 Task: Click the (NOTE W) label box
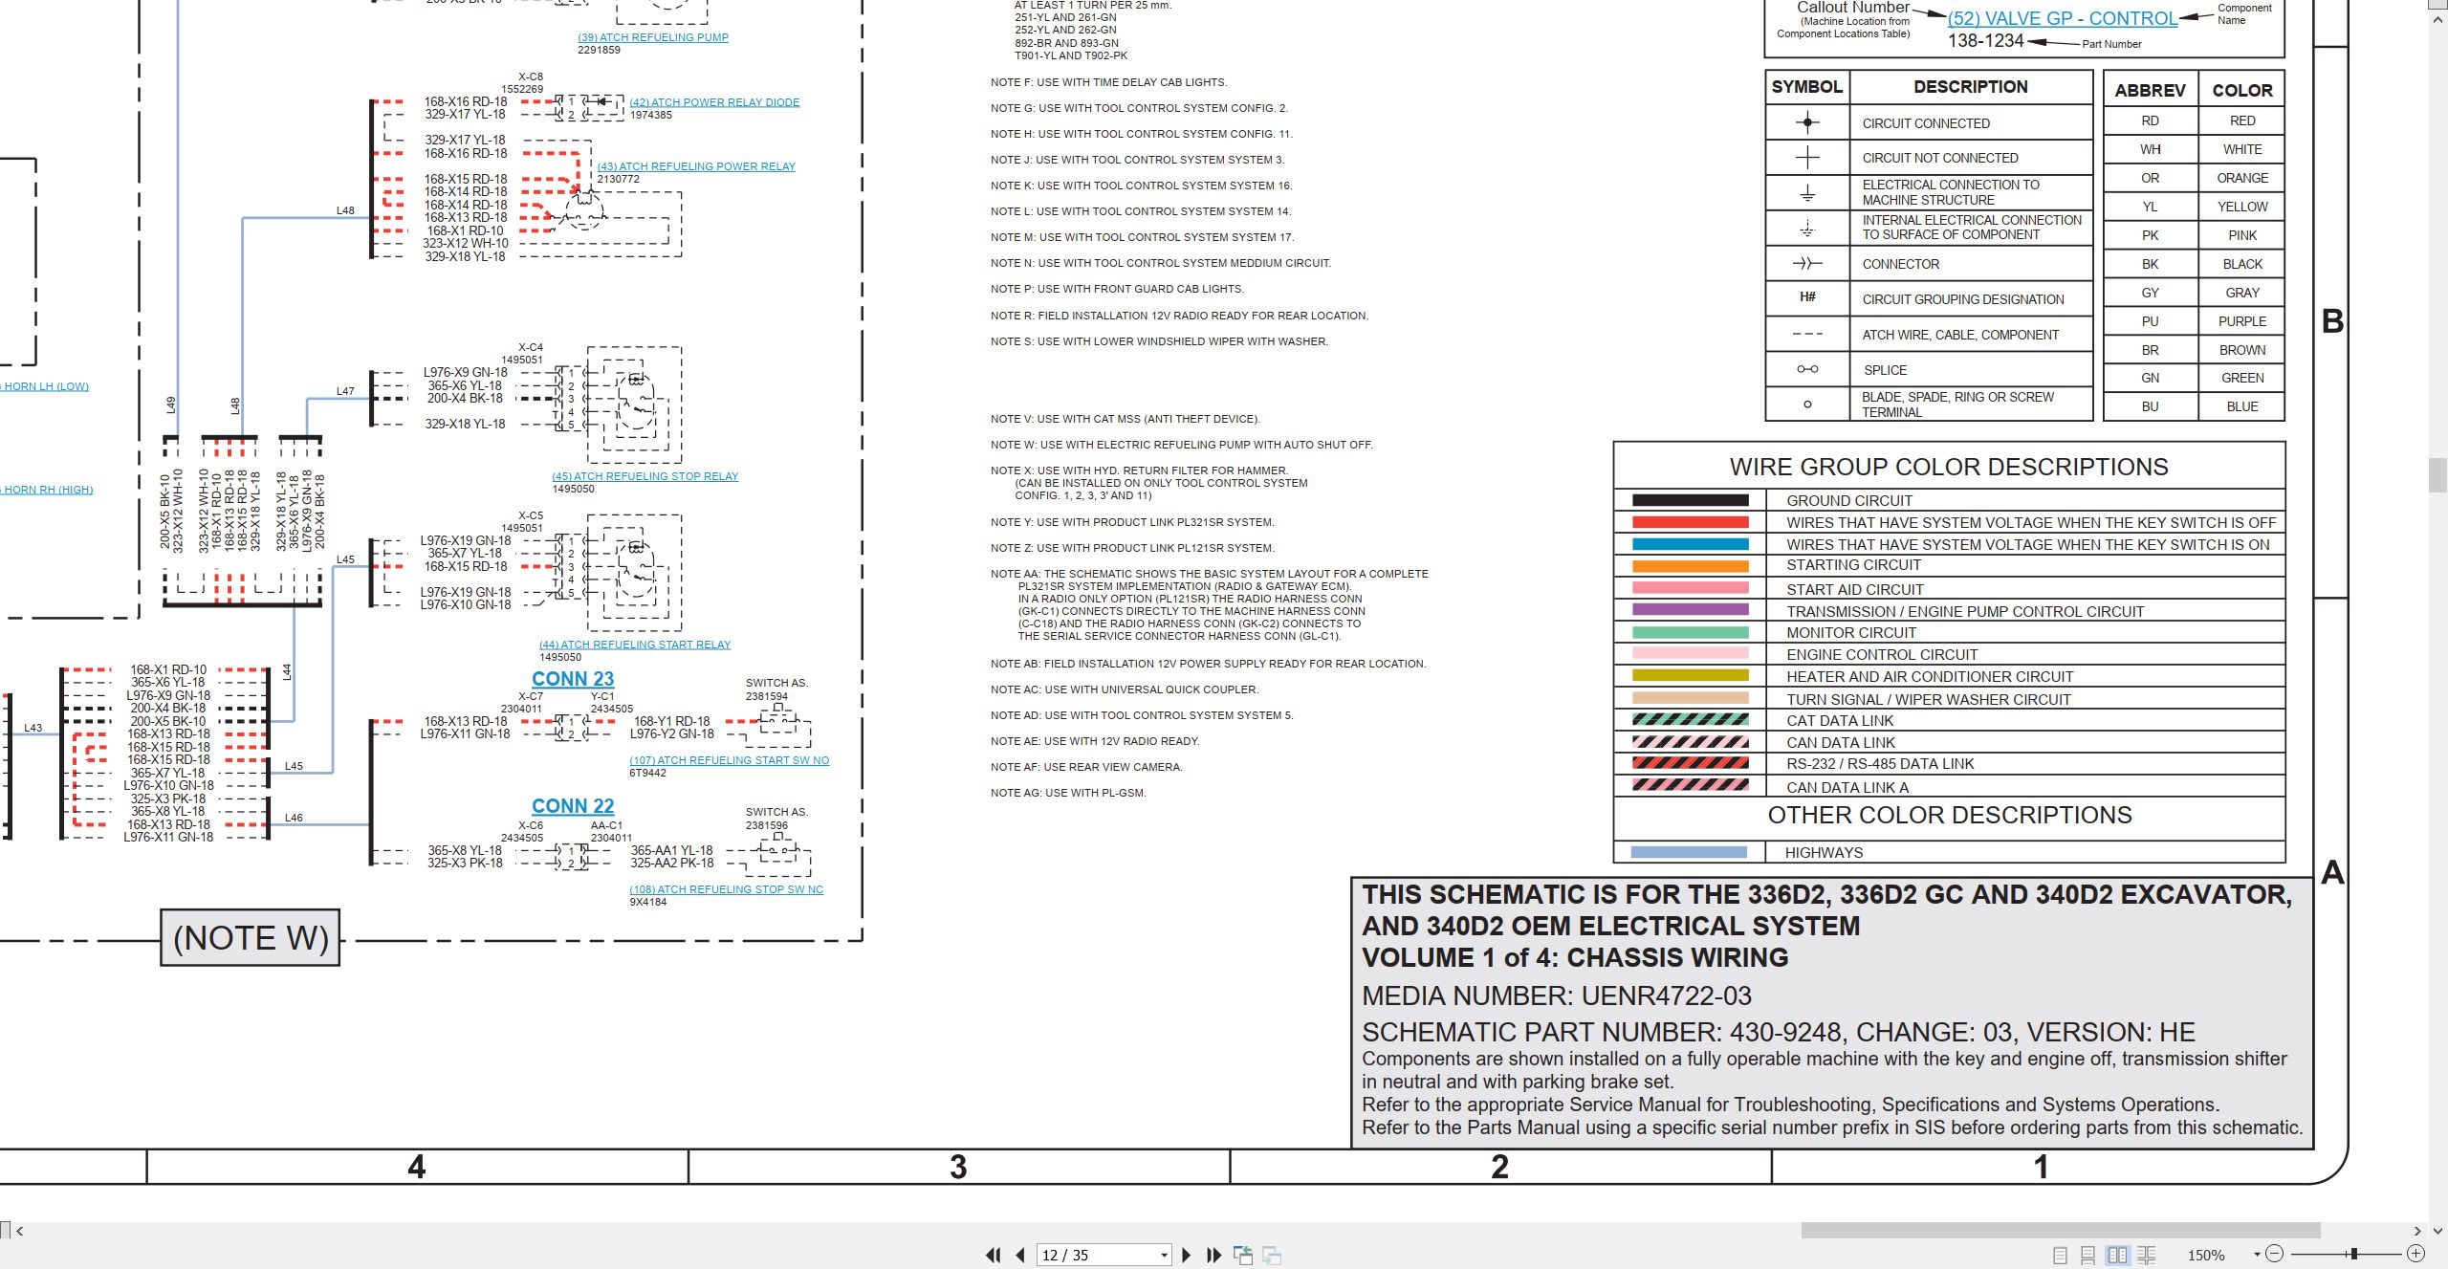point(251,937)
